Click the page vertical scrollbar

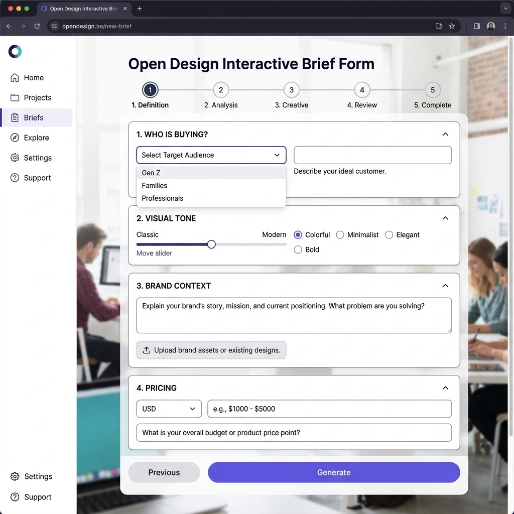(x=510, y=236)
